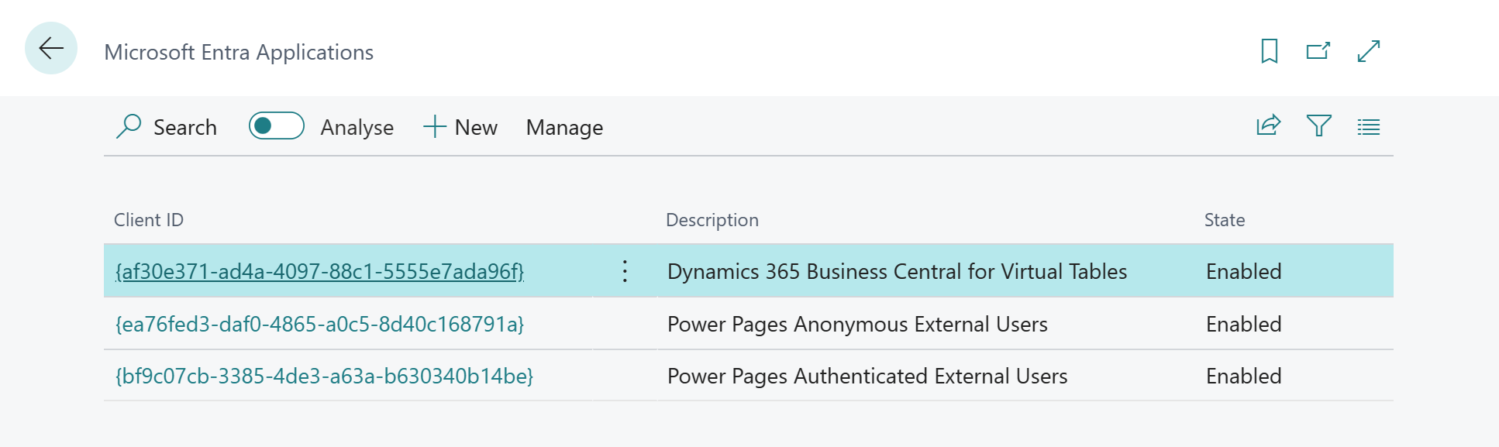The width and height of the screenshot is (1499, 447).
Task: Open client ID ea76fed3-daf0-4865 link
Action: tap(319, 324)
